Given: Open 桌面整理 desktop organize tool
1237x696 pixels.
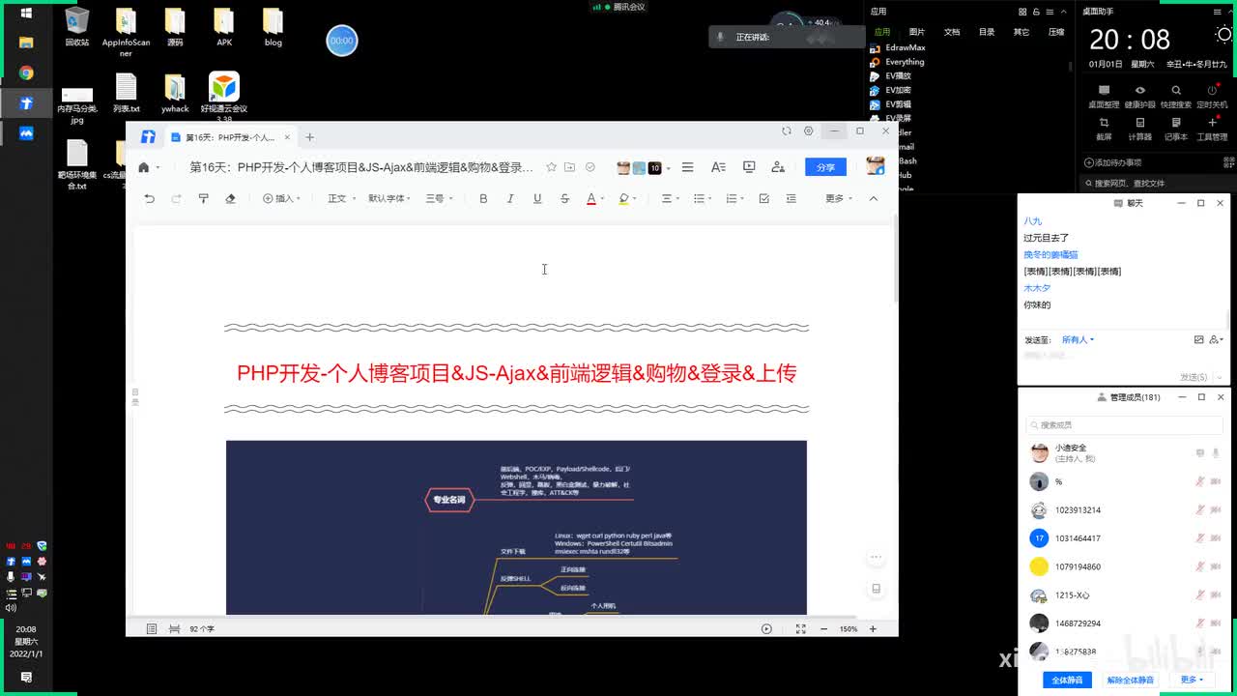Looking at the screenshot, I should (x=1104, y=96).
